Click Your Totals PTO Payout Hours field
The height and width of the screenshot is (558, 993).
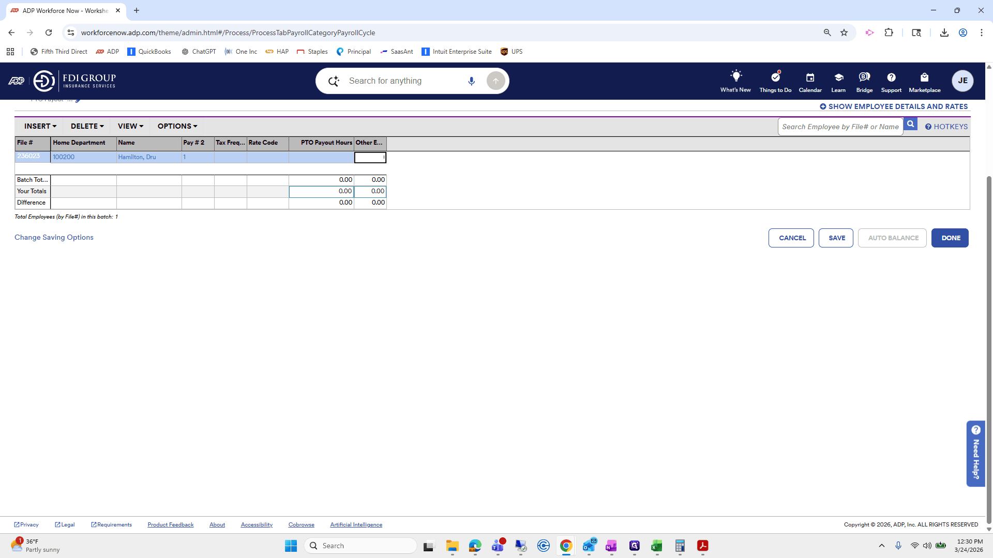click(322, 192)
